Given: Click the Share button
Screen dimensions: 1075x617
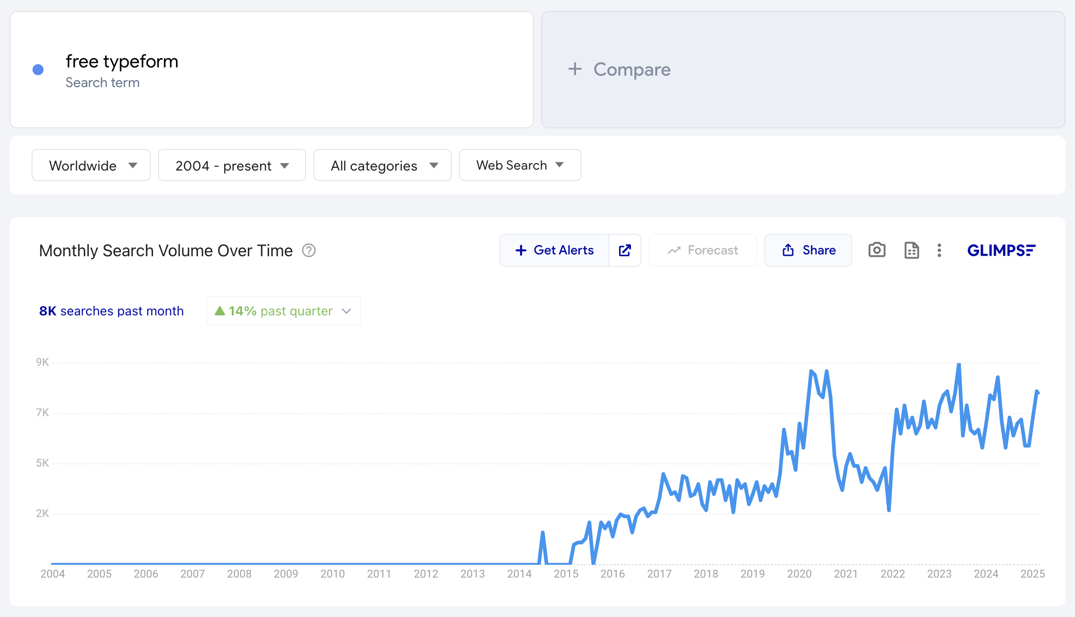Looking at the screenshot, I should pos(808,250).
